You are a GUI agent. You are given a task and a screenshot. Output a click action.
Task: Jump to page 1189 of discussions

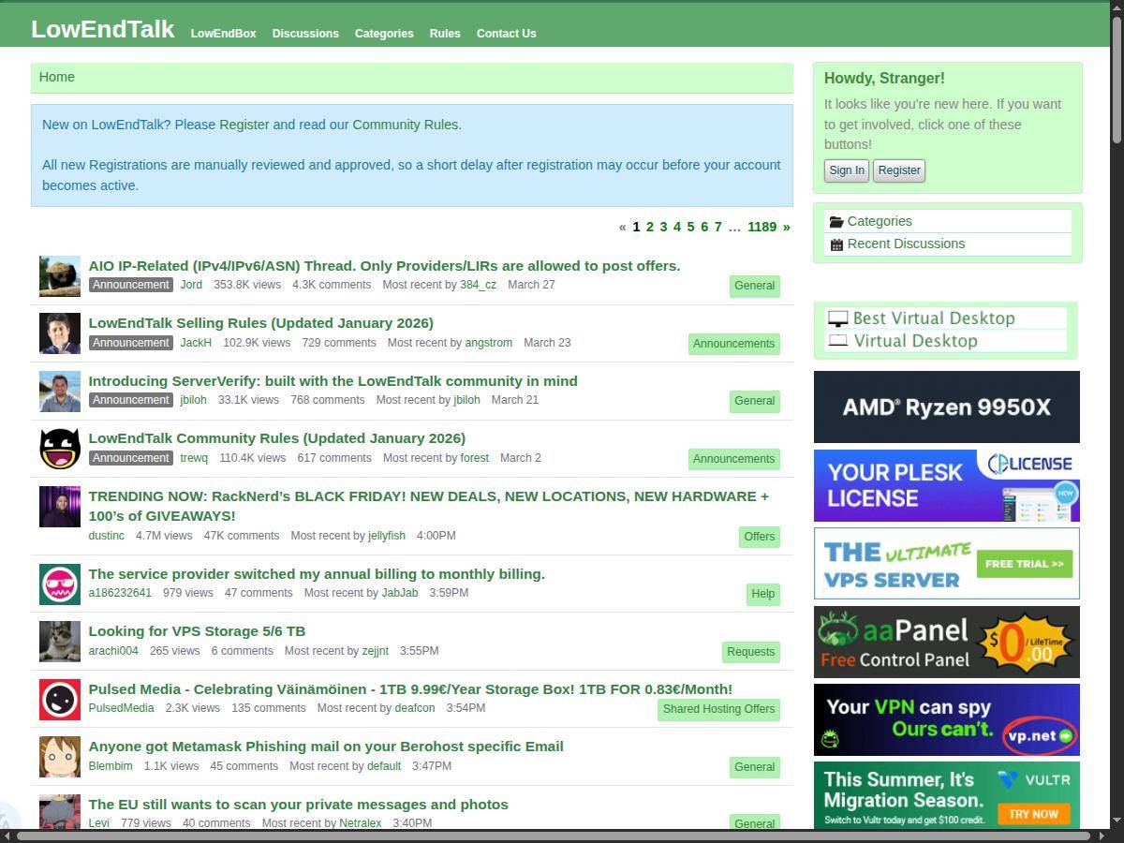click(762, 227)
